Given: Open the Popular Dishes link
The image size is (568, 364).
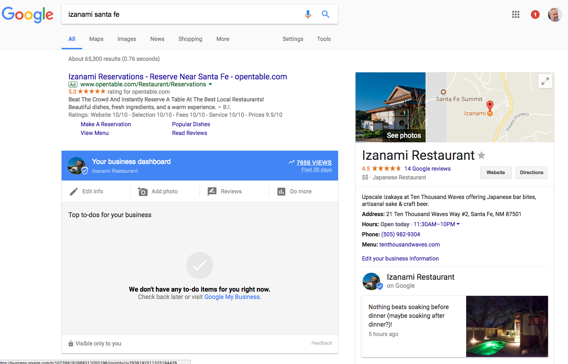Looking at the screenshot, I should tap(191, 124).
